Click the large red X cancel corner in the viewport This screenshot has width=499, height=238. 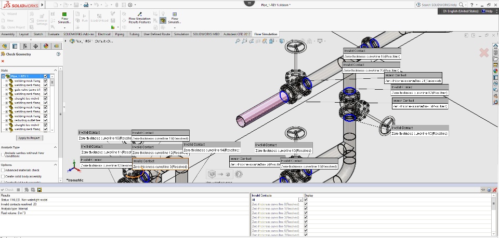pos(484,53)
